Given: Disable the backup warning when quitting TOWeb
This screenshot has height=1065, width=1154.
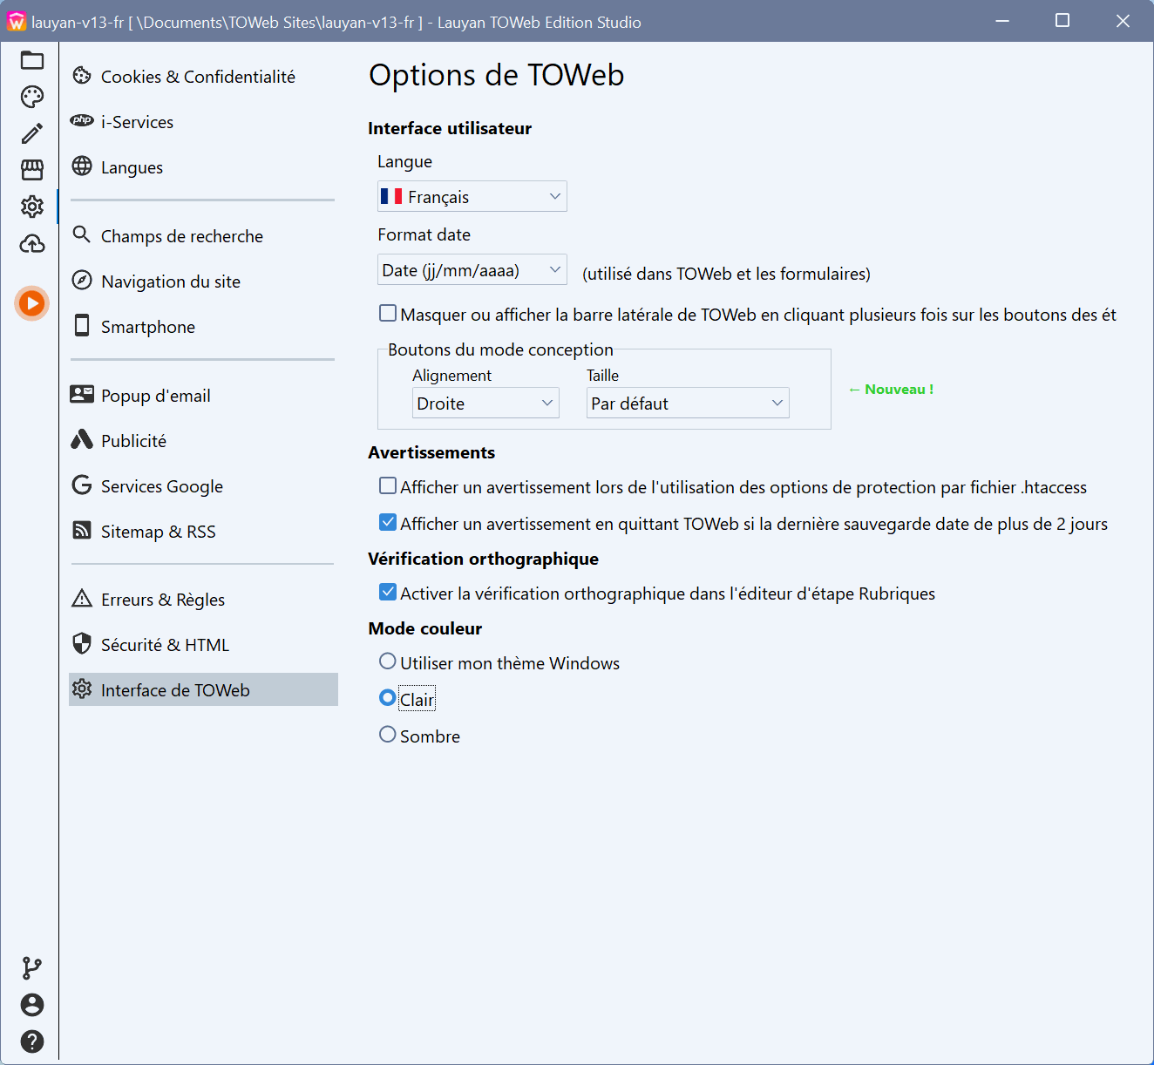Looking at the screenshot, I should pos(387,521).
